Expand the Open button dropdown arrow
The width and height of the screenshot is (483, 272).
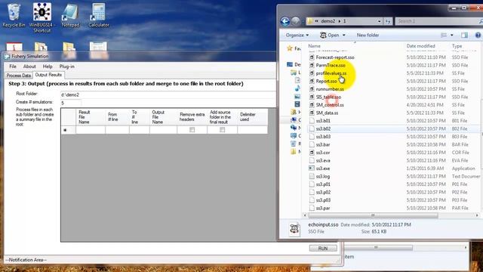[344, 36]
